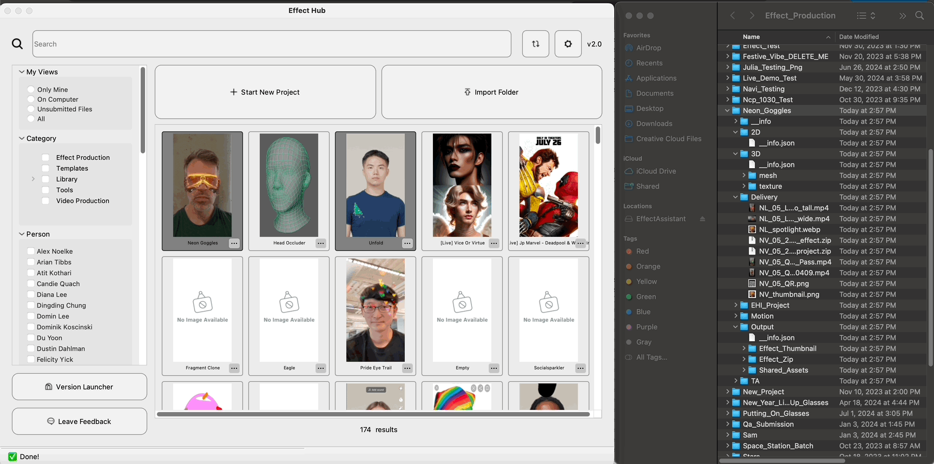Select the Unsubmitted Files radio button
The image size is (934, 464).
[31, 109]
